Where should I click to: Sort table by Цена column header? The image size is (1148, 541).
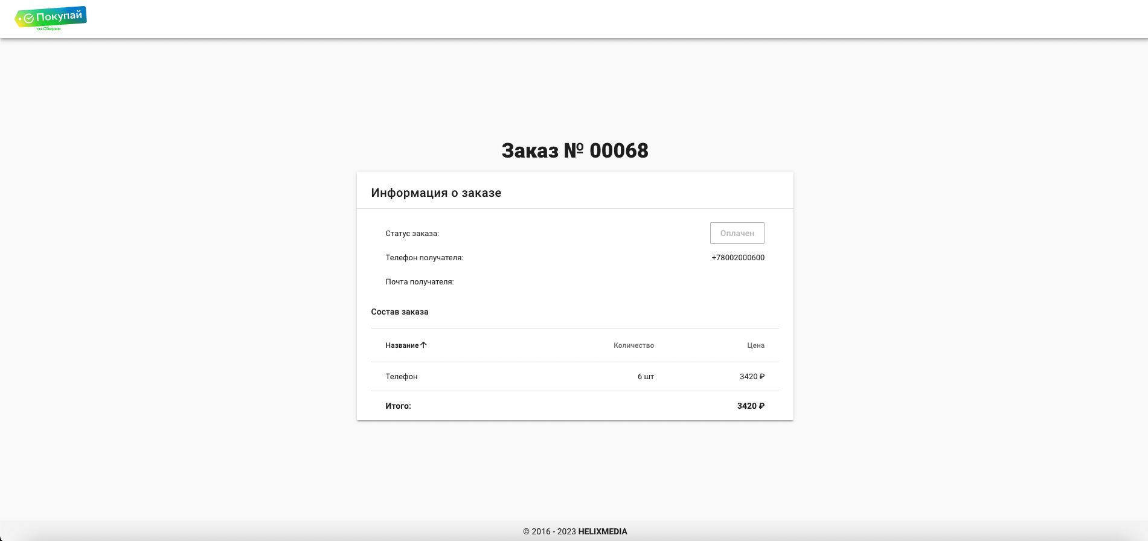point(755,345)
